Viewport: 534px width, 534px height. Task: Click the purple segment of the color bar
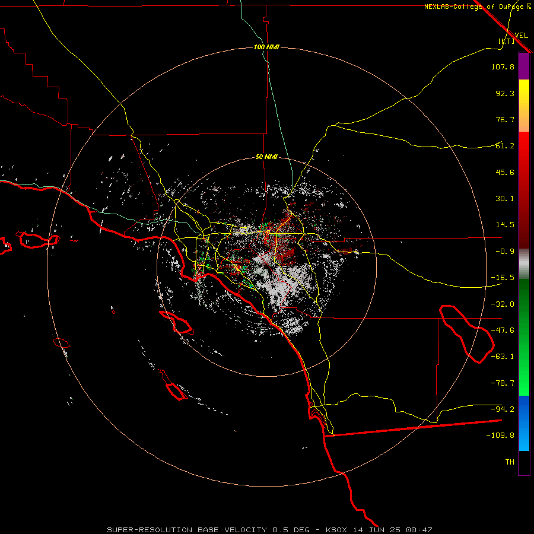[524, 66]
